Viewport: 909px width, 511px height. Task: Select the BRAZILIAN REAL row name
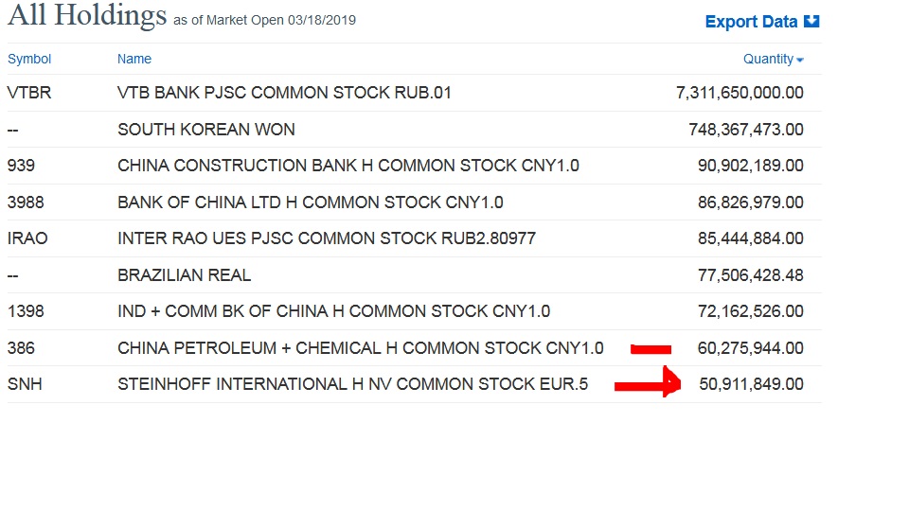click(185, 275)
